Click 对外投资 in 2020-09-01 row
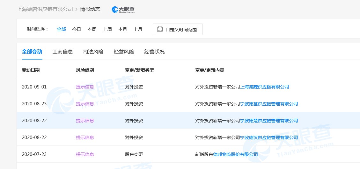 tap(134, 87)
